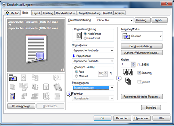Screen dimensions: 174x126
Task: Click the print output mode icon in status panel
Action: point(13,78)
